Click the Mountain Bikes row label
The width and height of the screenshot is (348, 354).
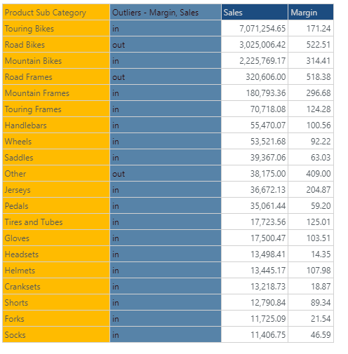[x=56, y=60]
